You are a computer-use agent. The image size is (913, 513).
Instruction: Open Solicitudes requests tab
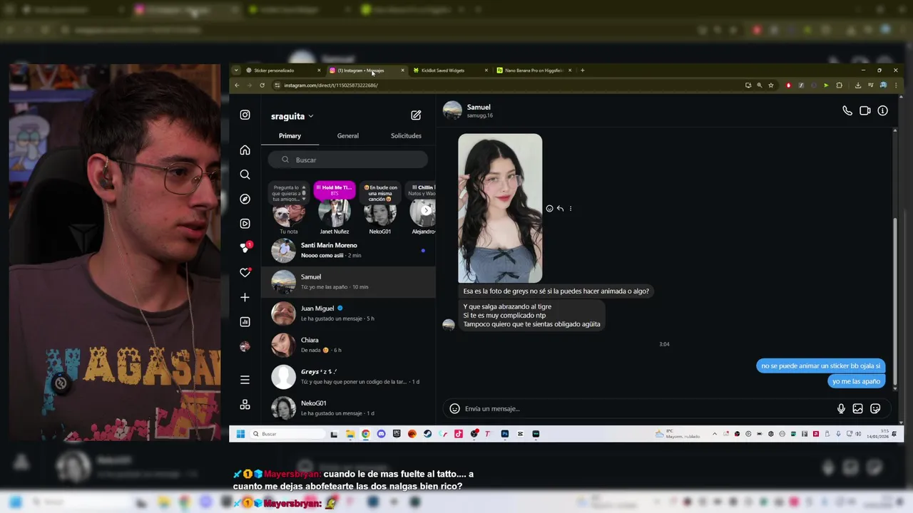(406, 136)
